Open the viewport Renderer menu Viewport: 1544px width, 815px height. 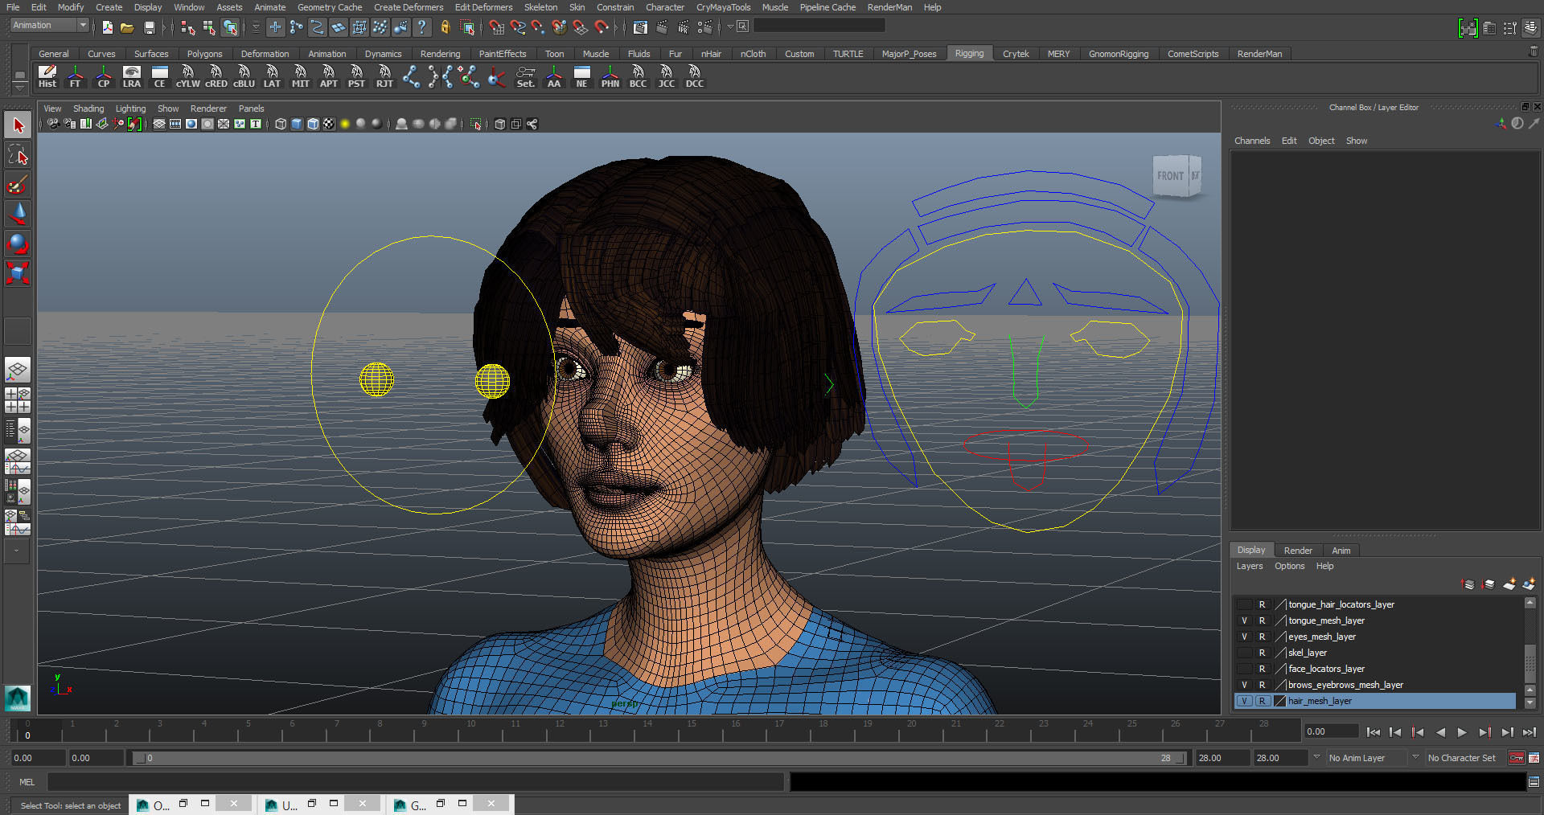pos(208,109)
